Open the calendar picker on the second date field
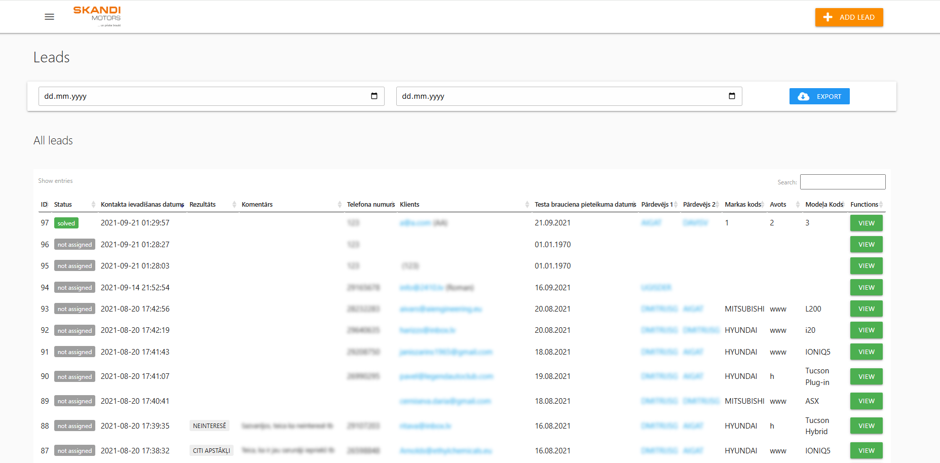 tap(731, 96)
